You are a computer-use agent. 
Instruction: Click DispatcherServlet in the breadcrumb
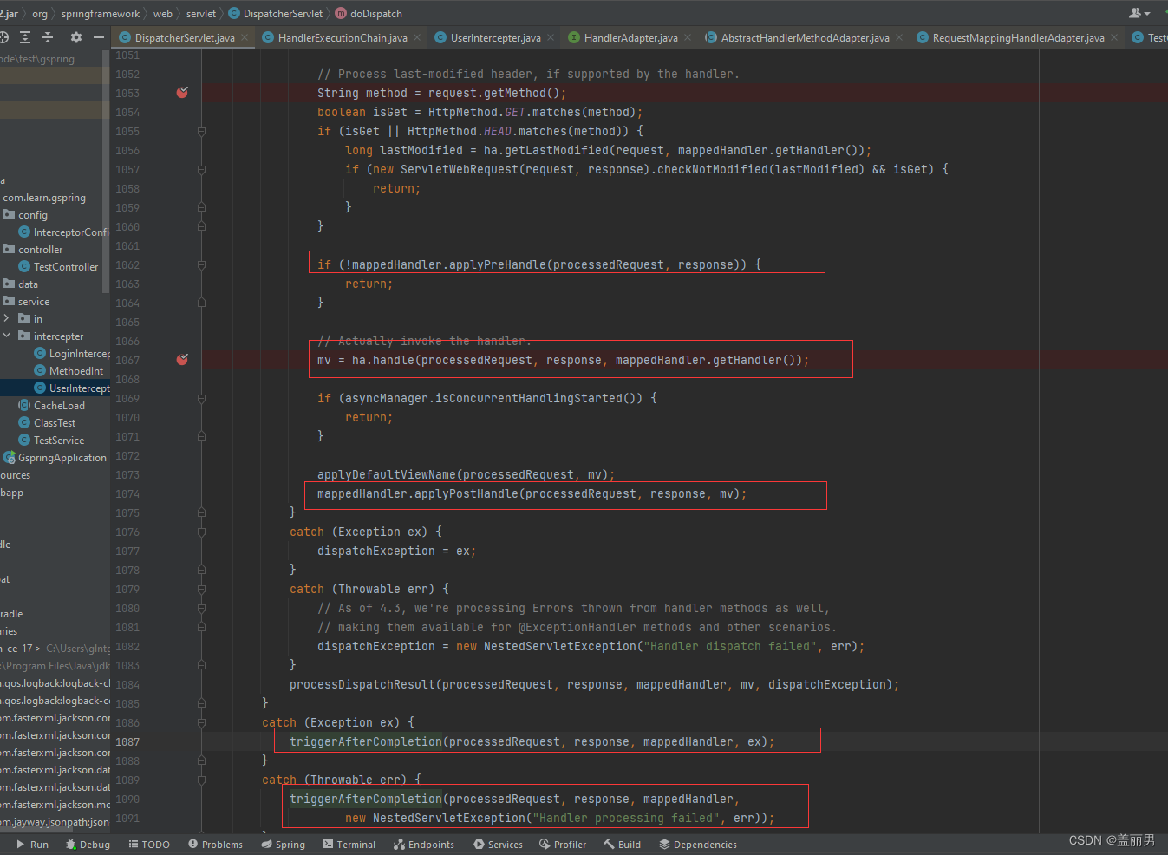[x=276, y=14]
